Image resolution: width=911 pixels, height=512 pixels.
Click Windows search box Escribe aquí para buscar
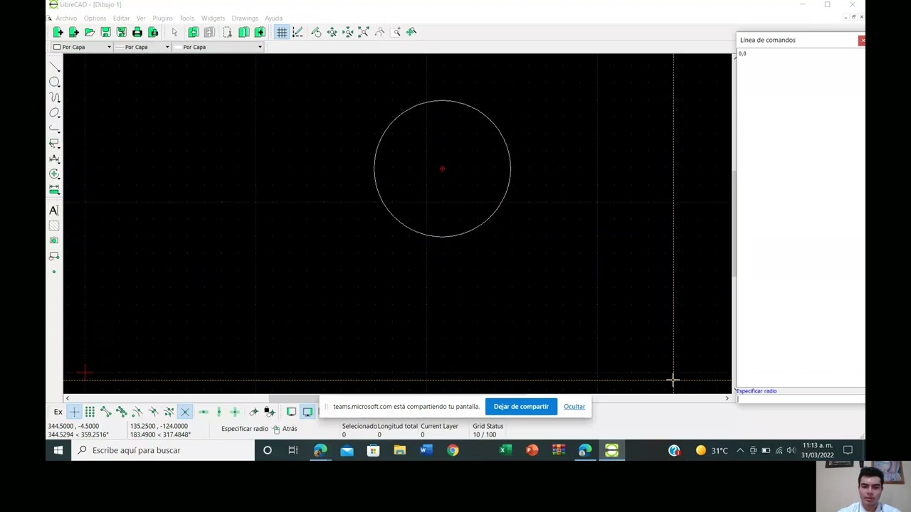tap(163, 450)
